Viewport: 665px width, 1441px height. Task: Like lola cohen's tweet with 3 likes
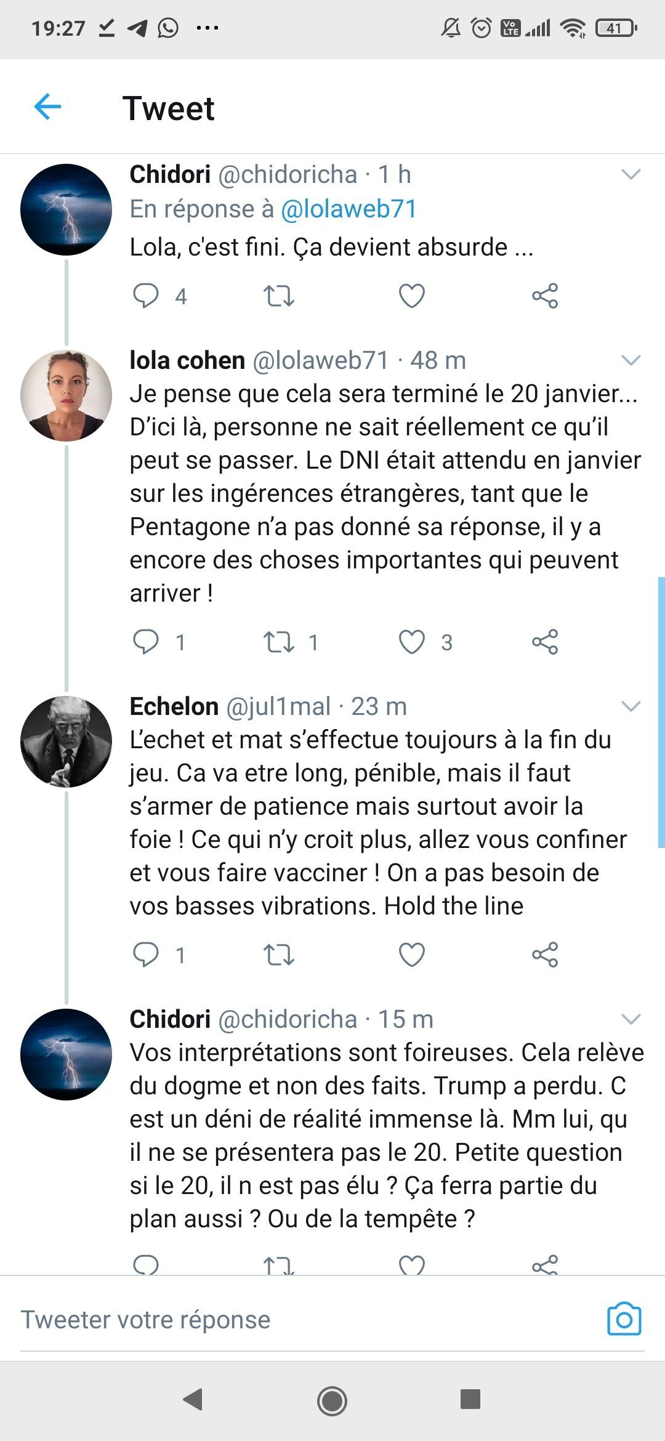[412, 642]
